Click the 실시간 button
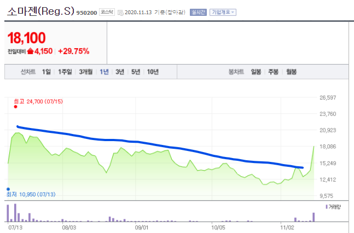This screenshot has width=354, height=233. click(198, 12)
